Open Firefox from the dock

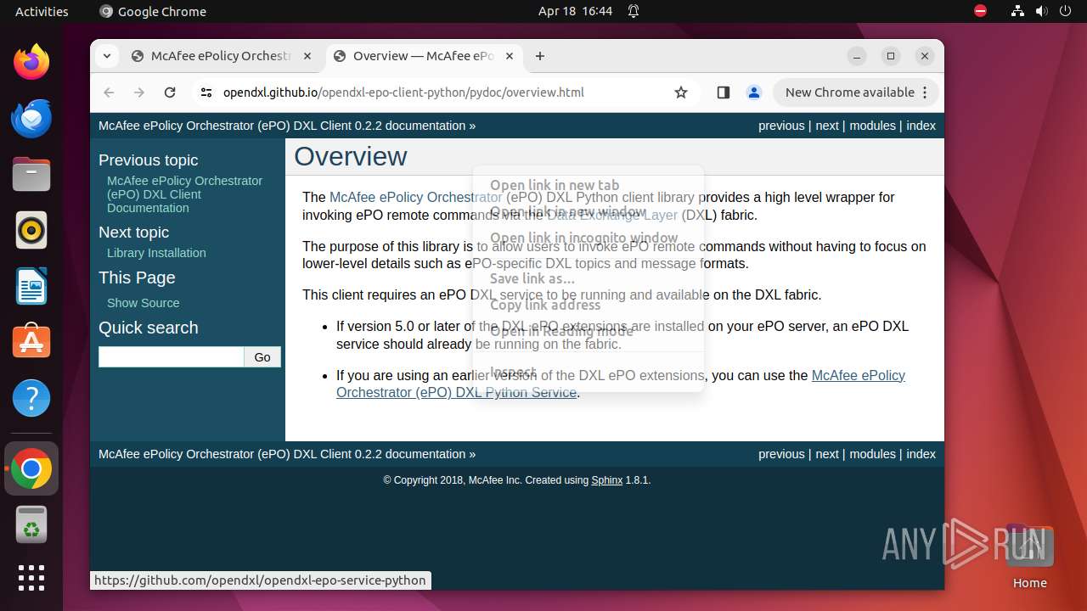[31, 62]
